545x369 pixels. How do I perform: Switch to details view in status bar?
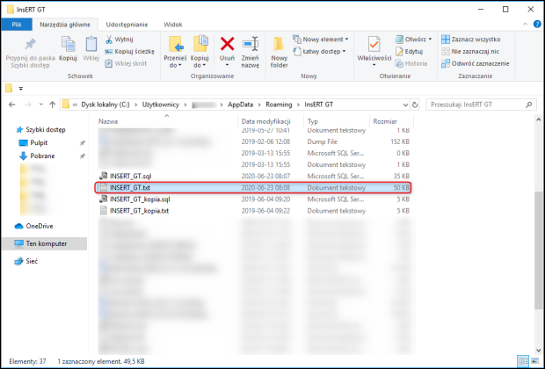pos(523,361)
